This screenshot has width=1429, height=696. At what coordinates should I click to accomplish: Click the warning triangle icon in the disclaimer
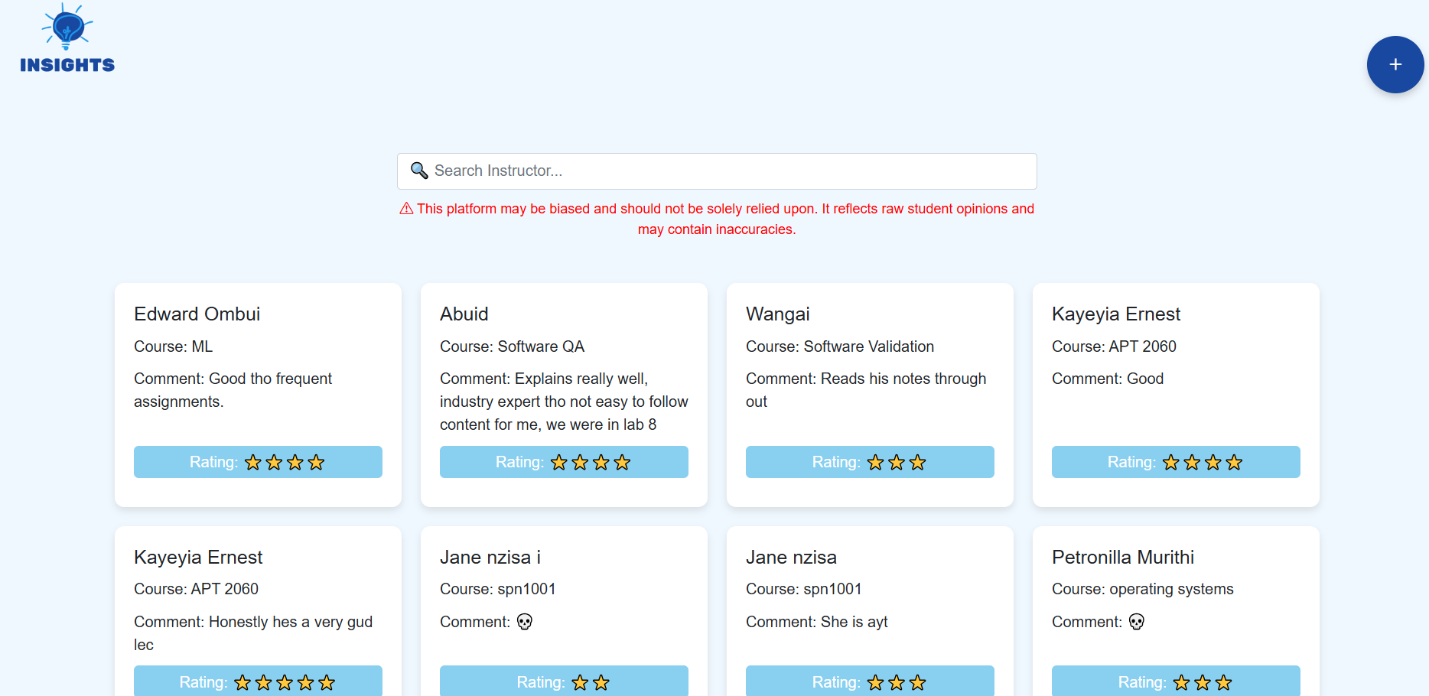click(405, 208)
